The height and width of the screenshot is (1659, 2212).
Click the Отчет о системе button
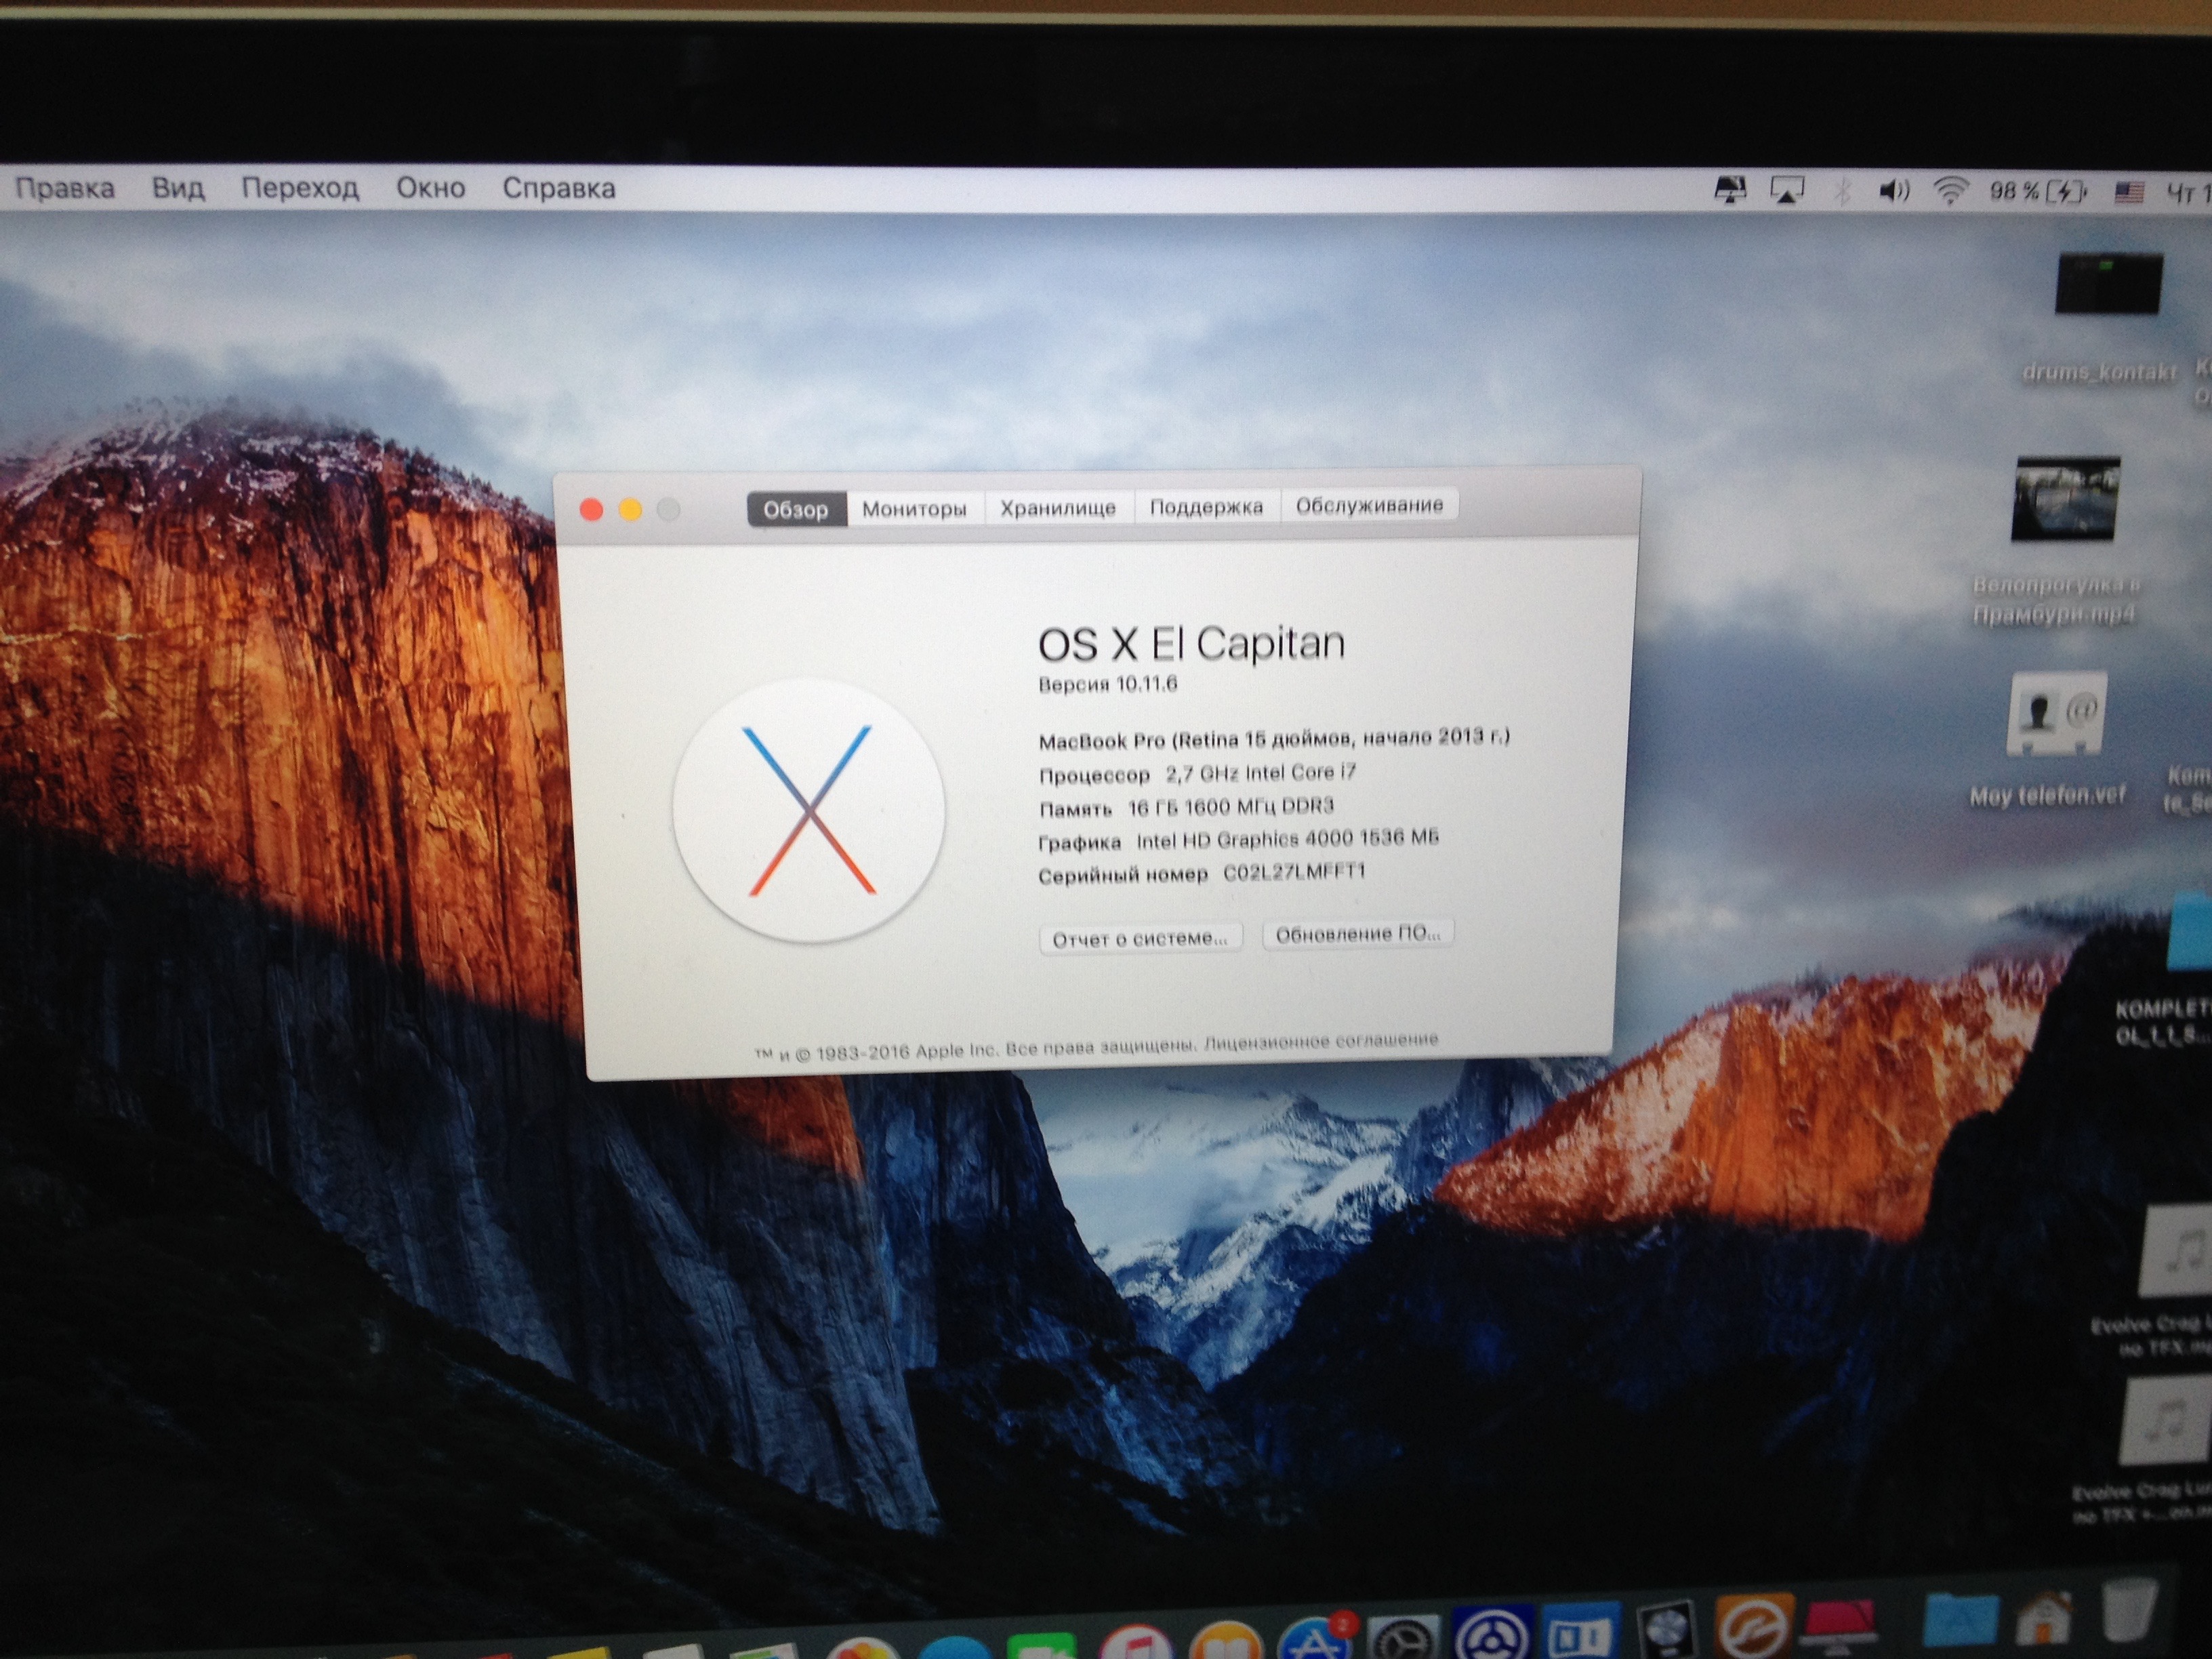pyautogui.click(x=1140, y=938)
